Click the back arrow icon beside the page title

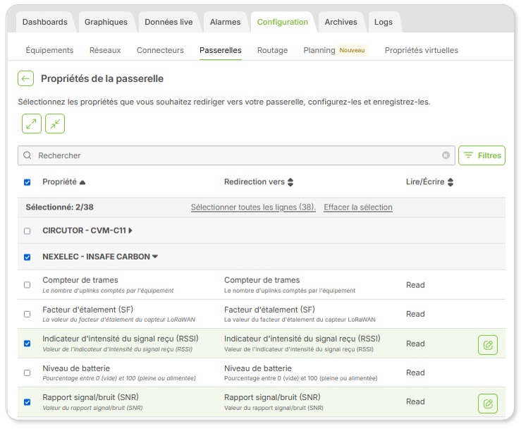(x=25, y=79)
